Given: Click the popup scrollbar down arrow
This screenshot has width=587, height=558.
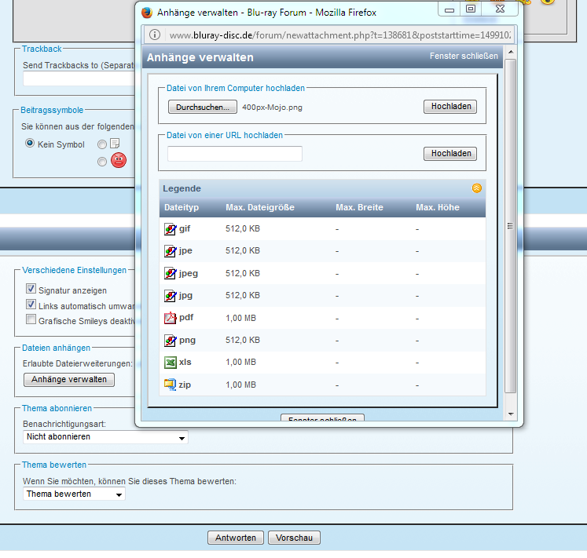Looking at the screenshot, I should (x=510, y=414).
